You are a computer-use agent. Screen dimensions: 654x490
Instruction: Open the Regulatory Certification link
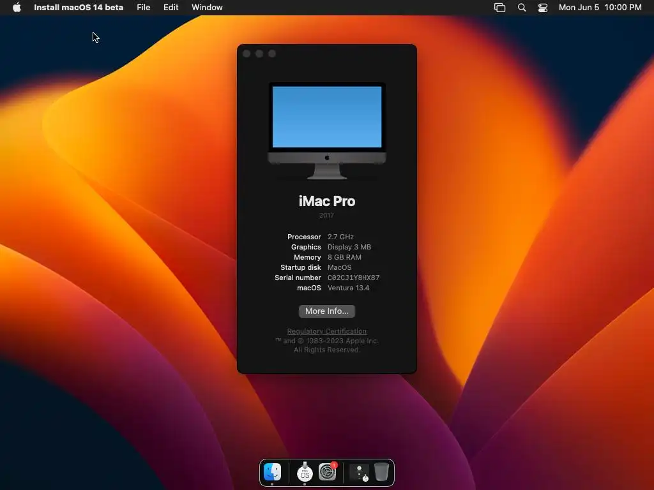point(326,331)
